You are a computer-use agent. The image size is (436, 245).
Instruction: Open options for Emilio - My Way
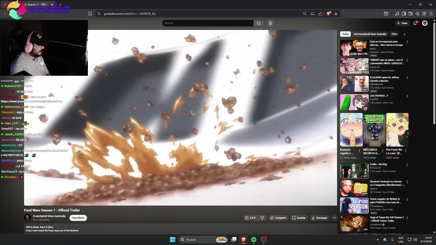407,164
